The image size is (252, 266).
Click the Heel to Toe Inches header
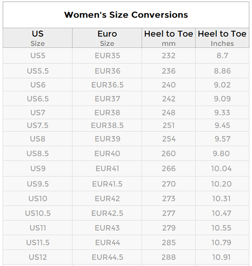click(222, 38)
